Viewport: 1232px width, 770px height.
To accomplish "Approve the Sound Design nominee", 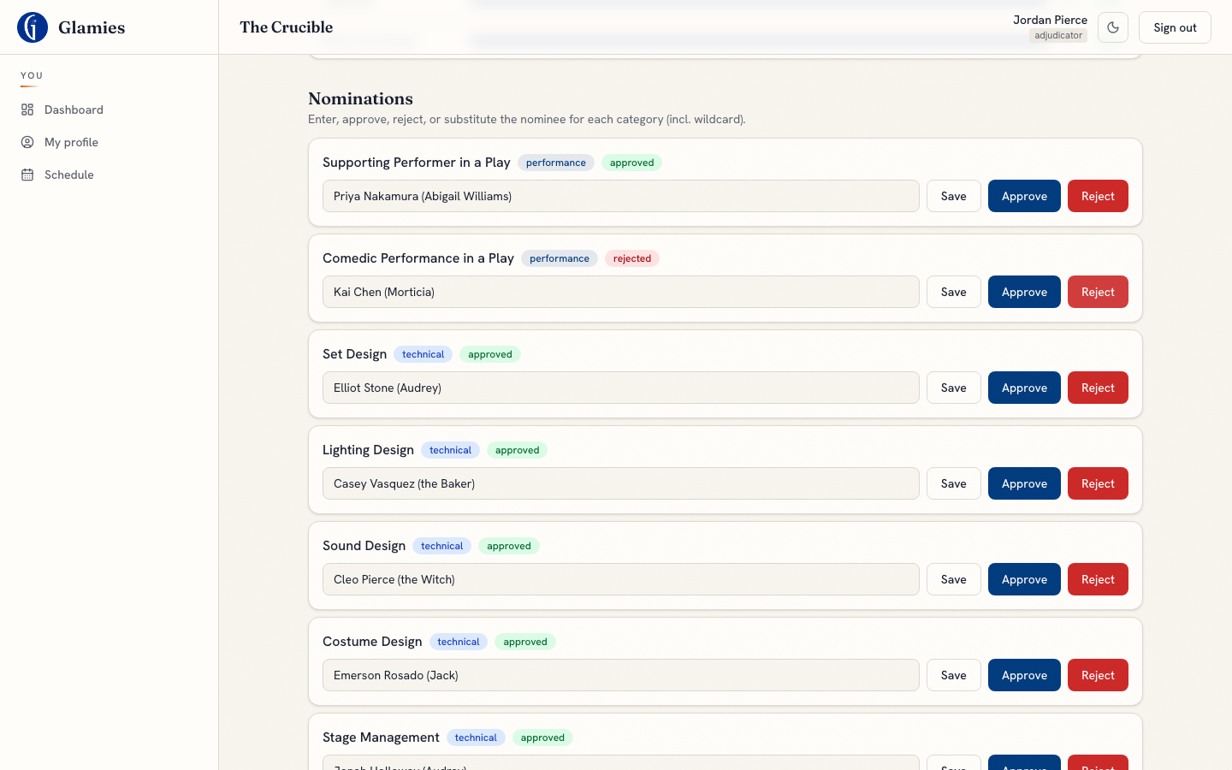I will point(1024,579).
